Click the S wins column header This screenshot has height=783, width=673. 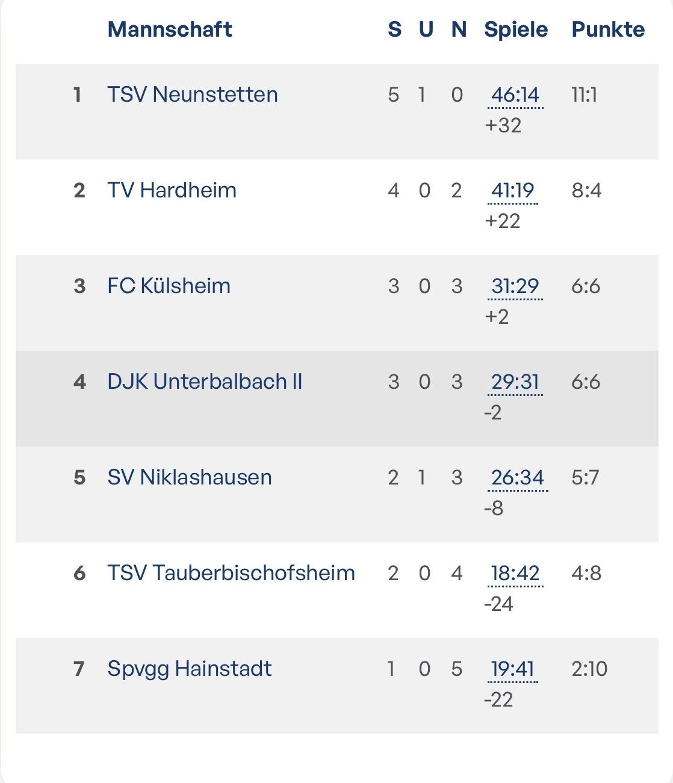[394, 29]
